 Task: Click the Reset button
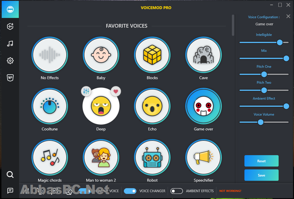(261, 161)
